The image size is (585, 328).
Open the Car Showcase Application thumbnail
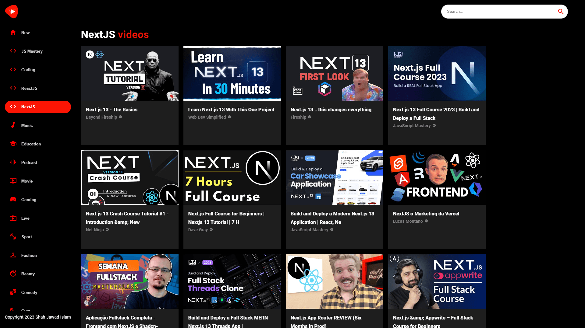[335, 177]
